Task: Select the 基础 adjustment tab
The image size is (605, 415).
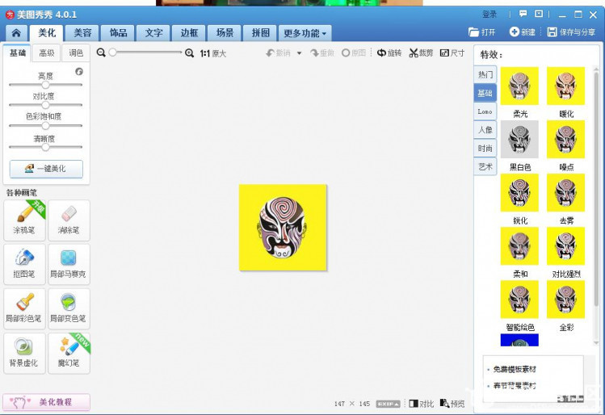Action: pyautogui.click(x=17, y=52)
